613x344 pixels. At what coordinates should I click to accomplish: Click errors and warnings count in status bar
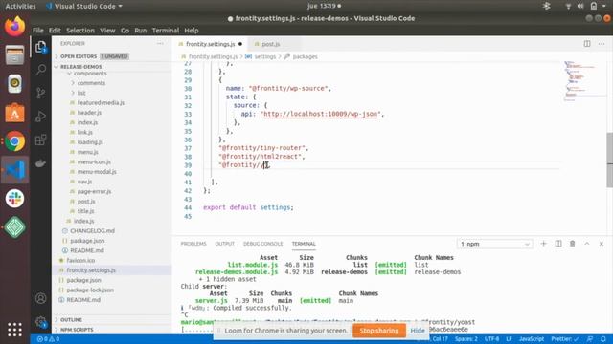click(x=48, y=339)
